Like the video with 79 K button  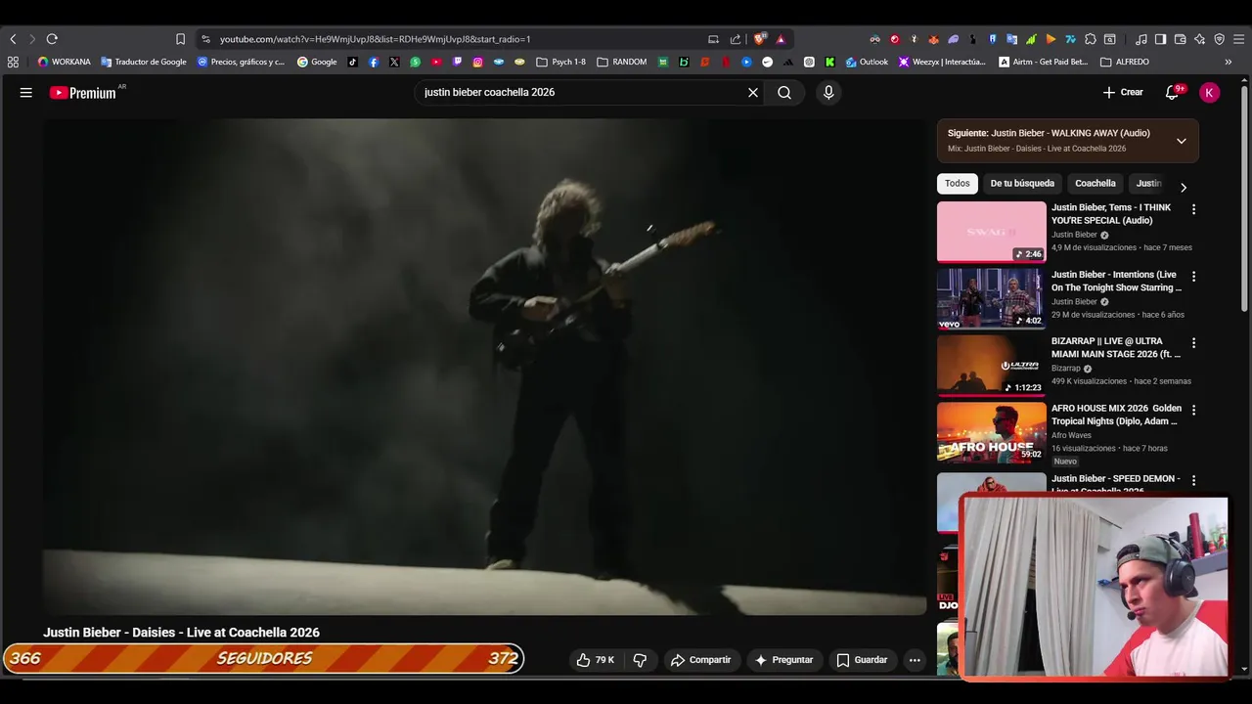pos(595,660)
